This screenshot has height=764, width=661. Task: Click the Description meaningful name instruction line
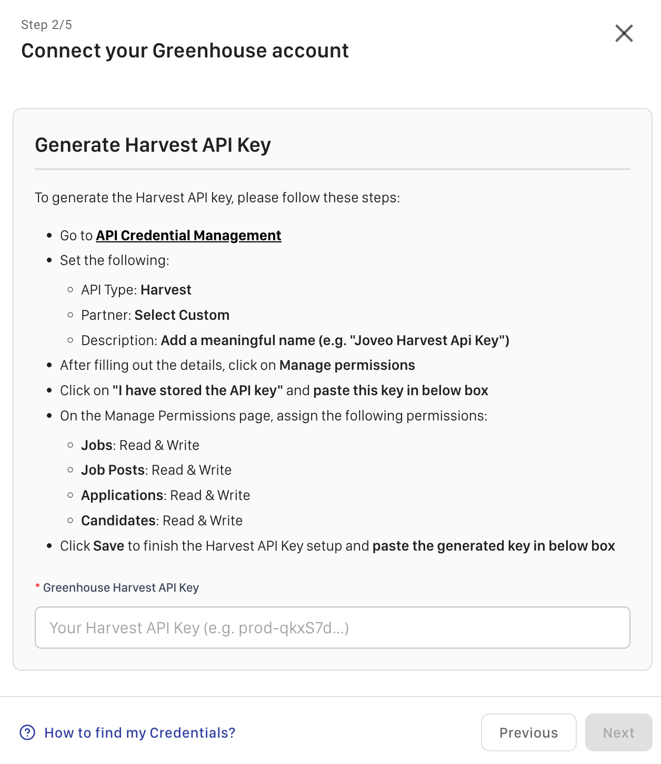[295, 340]
